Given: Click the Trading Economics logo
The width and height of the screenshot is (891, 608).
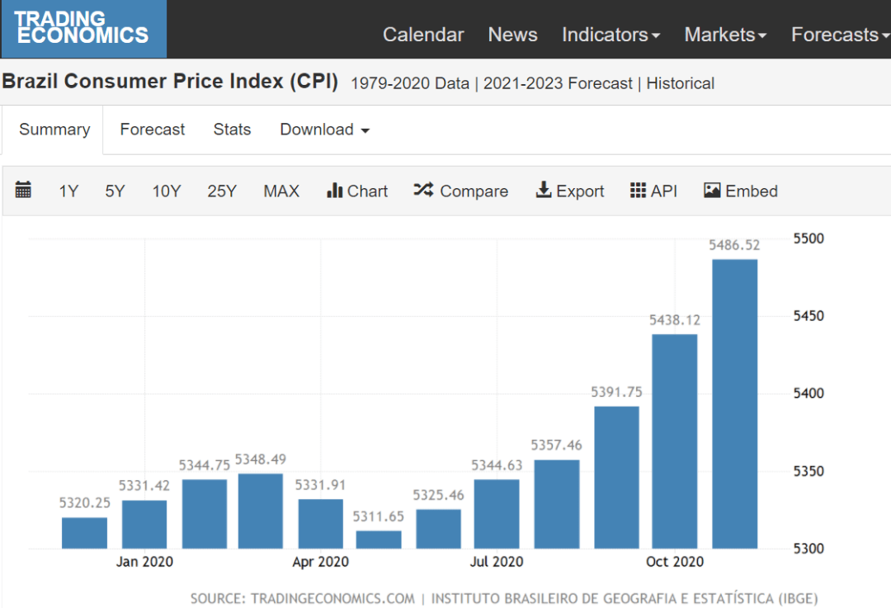Looking at the screenshot, I should (x=82, y=29).
